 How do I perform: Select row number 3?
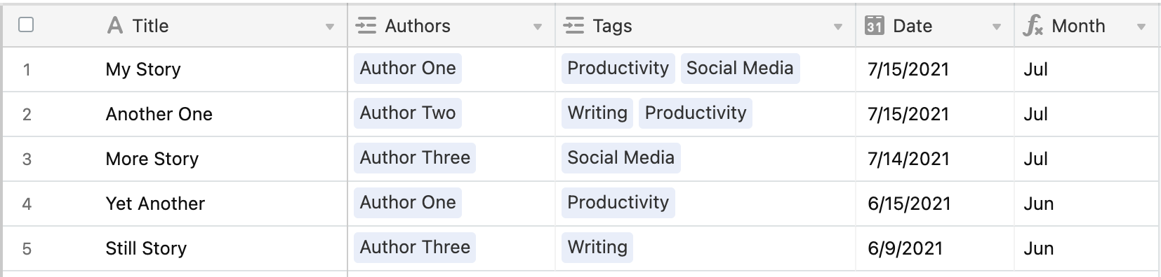click(x=27, y=159)
